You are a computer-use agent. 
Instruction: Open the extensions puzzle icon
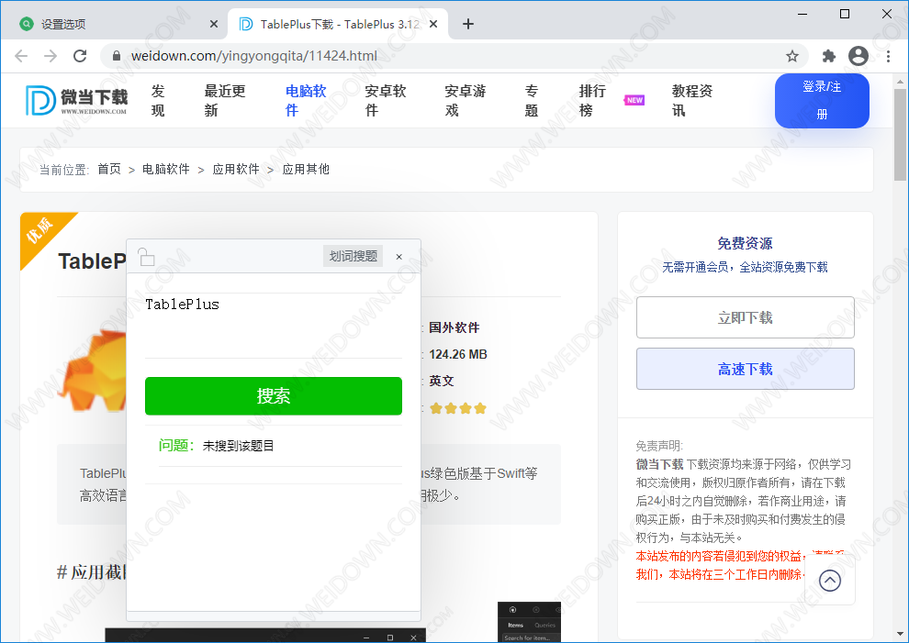[x=828, y=56]
